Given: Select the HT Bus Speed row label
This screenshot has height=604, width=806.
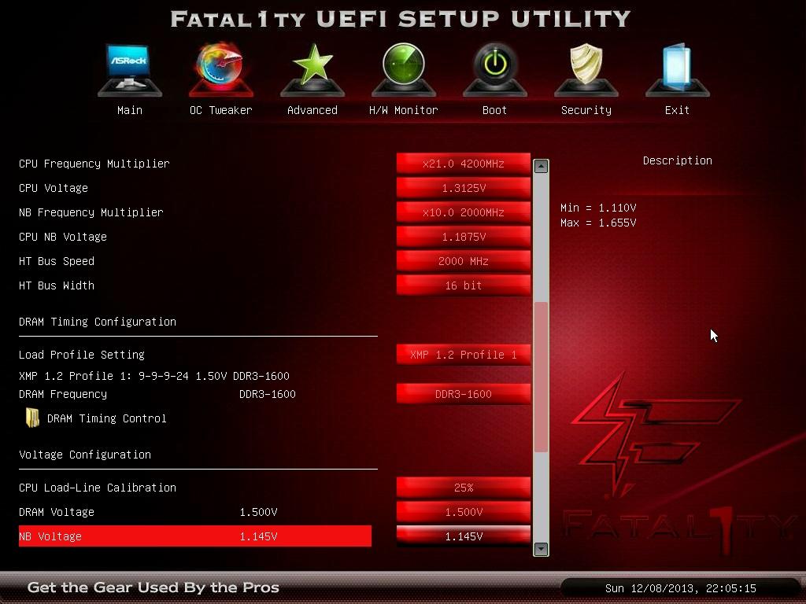Looking at the screenshot, I should coord(57,261).
